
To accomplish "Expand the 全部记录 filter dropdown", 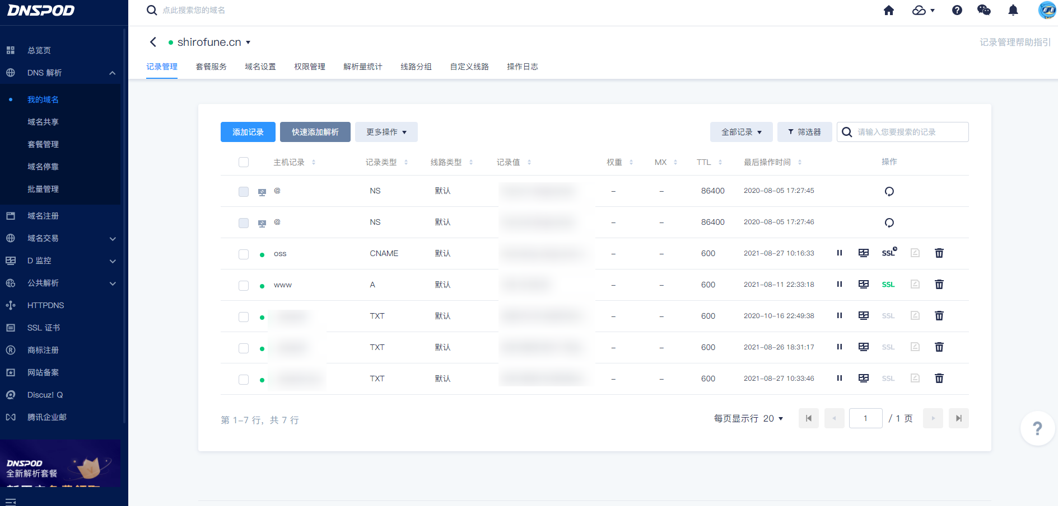I will [741, 132].
